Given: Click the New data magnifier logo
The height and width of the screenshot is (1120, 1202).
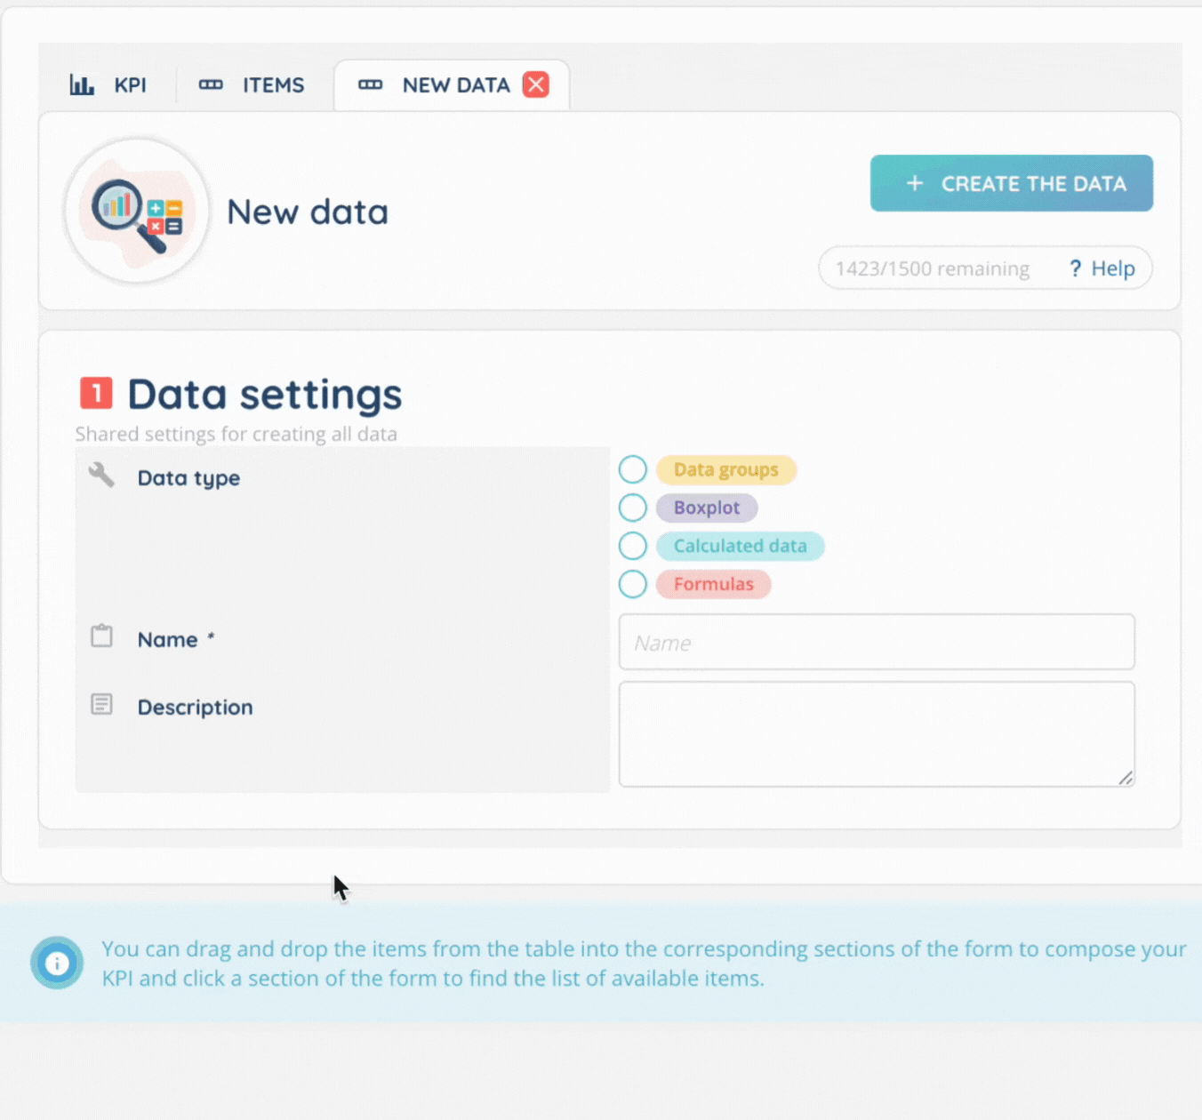Looking at the screenshot, I should 137,212.
